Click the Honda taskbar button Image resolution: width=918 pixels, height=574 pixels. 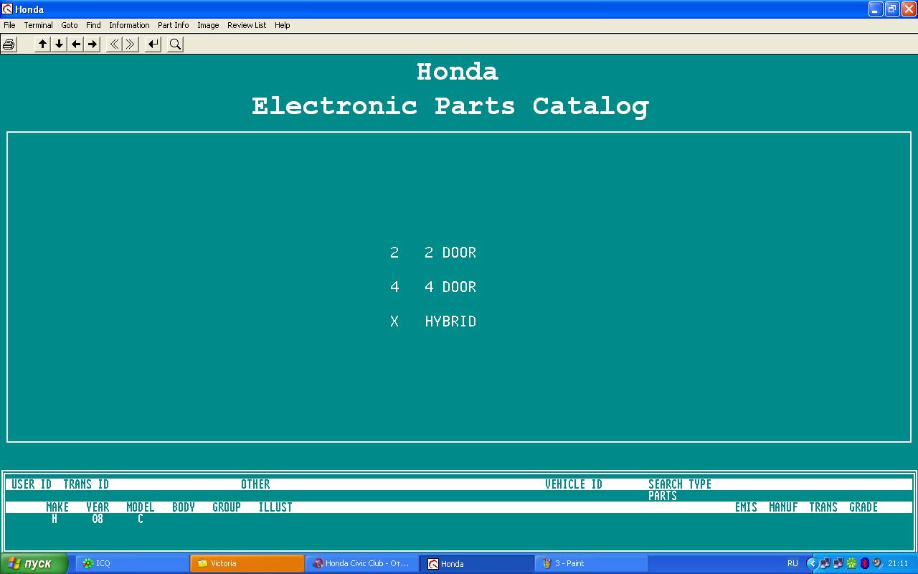[476, 563]
